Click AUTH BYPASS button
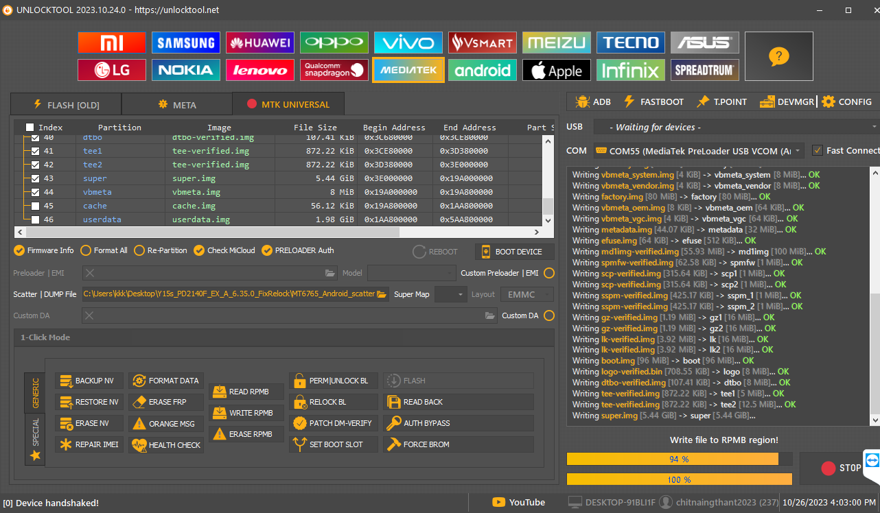This screenshot has height=513, width=880. 459,423
